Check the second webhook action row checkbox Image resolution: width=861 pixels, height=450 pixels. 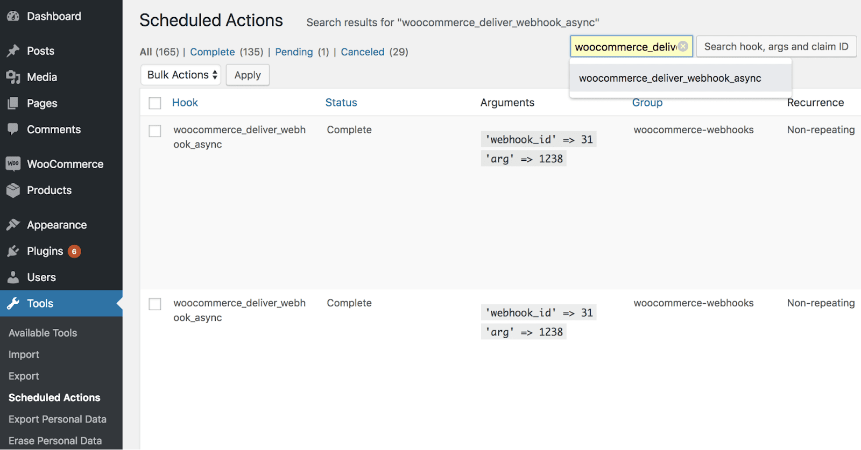(155, 304)
